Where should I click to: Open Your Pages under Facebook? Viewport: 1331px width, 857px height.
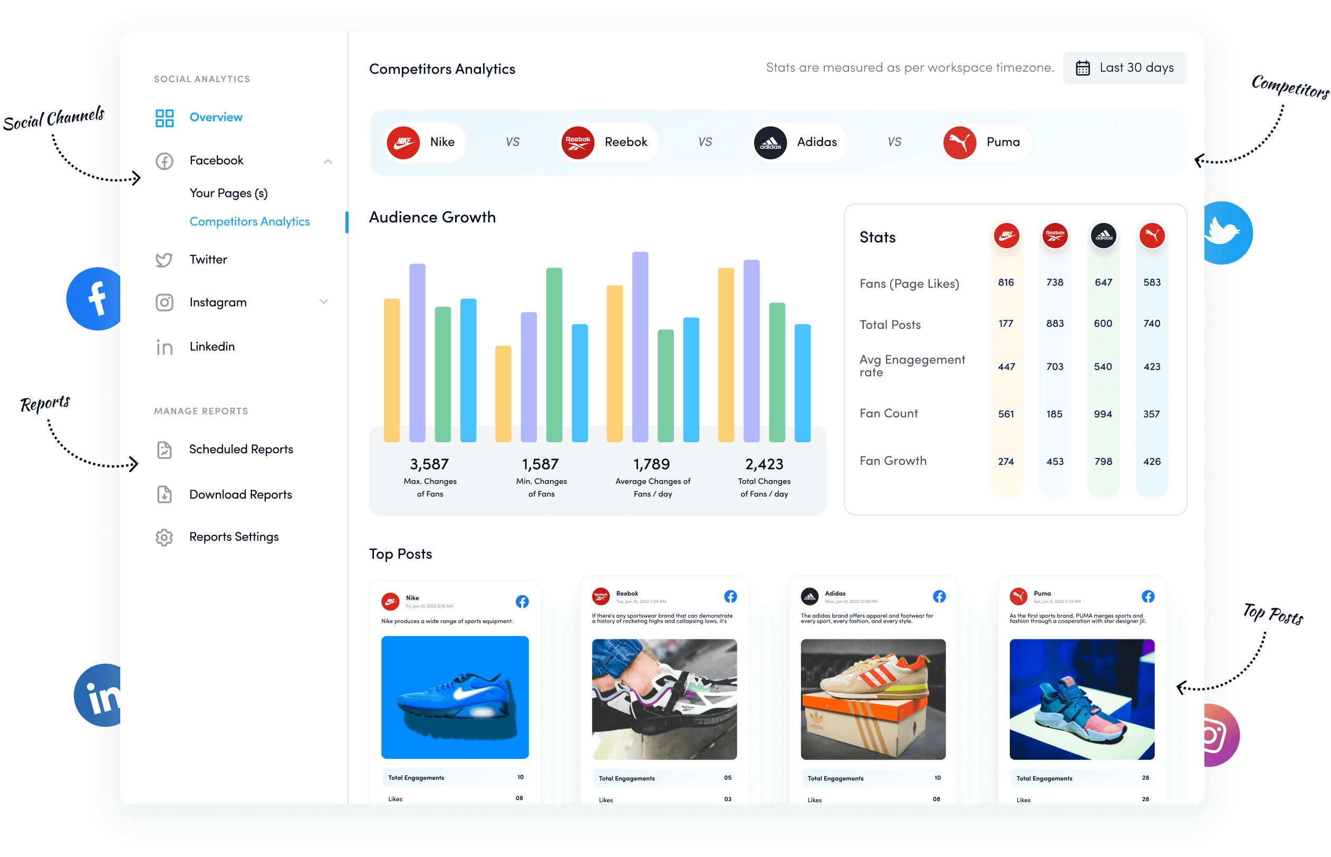pyautogui.click(x=228, y=192)
